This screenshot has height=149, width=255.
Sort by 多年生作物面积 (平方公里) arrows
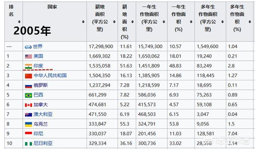click(x=222, y=21)
